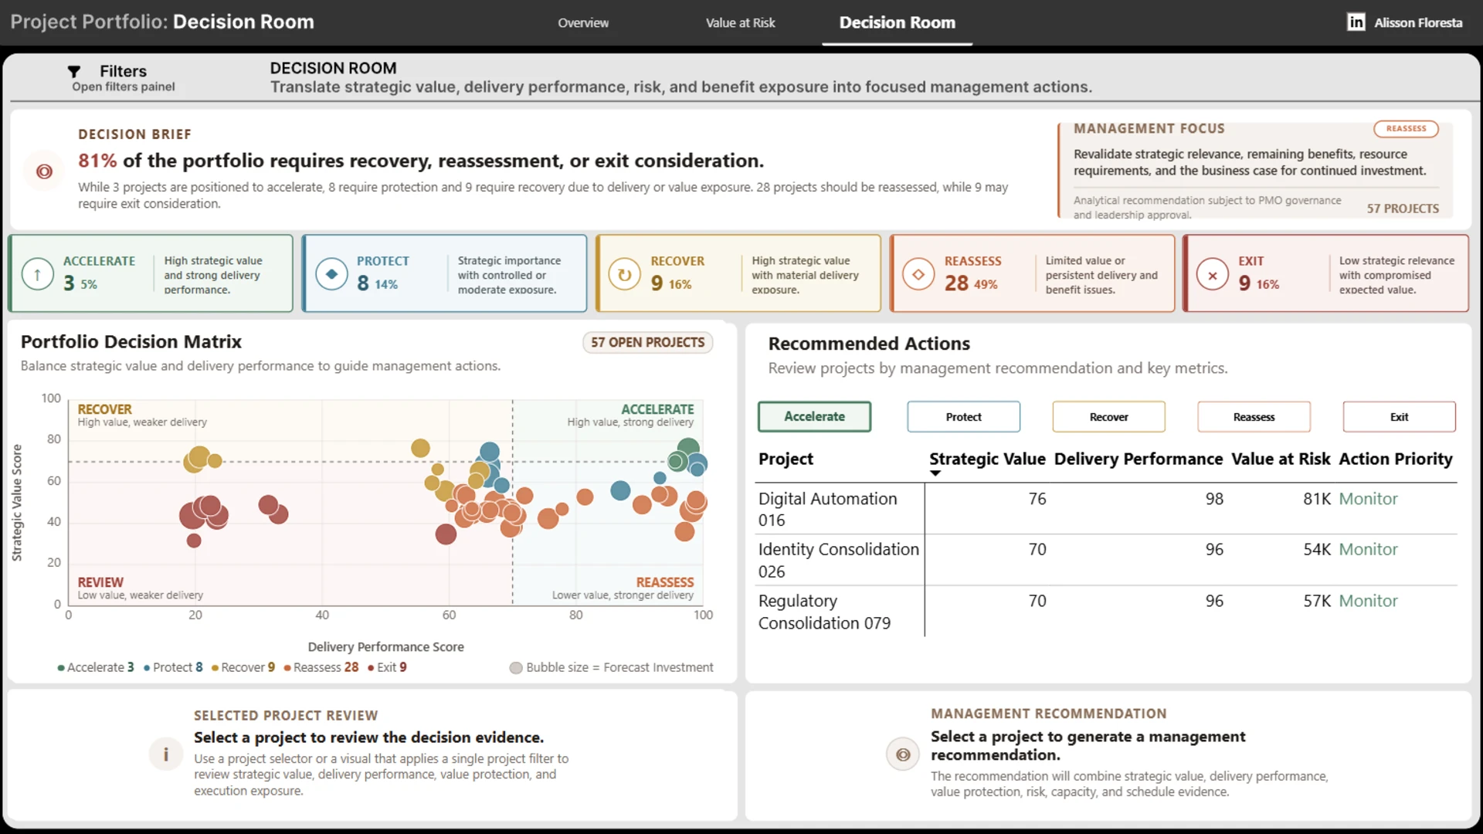Click the Decision Brief target icon
1483x834 pixels.
pyautogui.click(x=44, y=171)
